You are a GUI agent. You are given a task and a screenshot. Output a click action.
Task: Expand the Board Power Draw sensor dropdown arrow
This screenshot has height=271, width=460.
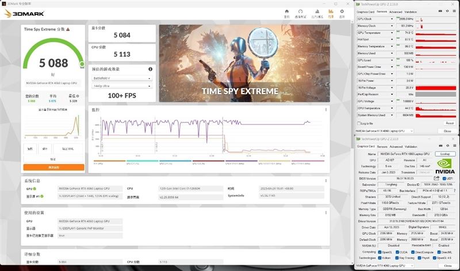[392, 67]
